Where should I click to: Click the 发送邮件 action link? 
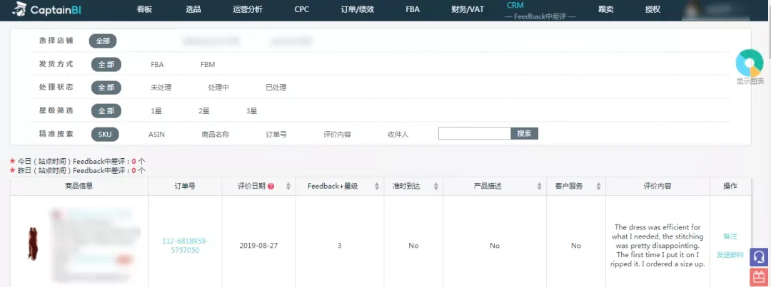730,255
